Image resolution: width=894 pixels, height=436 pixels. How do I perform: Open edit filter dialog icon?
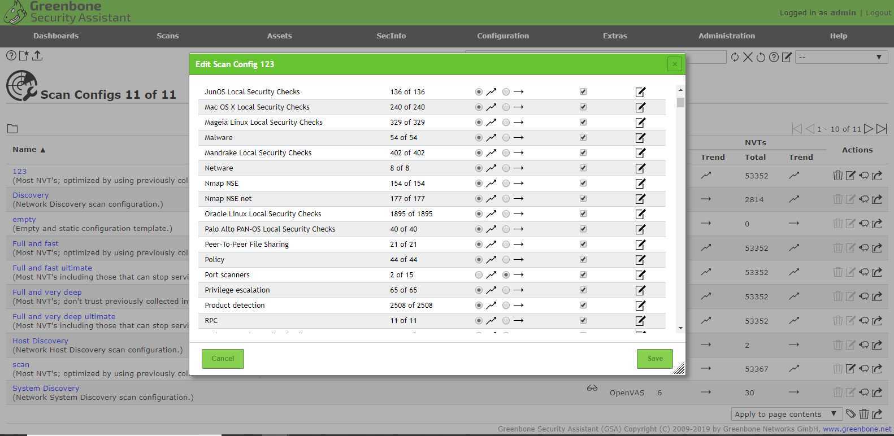point(787,57)
